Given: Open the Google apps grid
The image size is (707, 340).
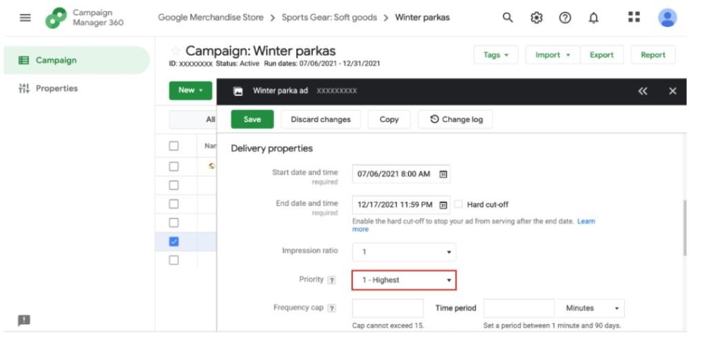Looking at the screenshot, I should [634, 17].
